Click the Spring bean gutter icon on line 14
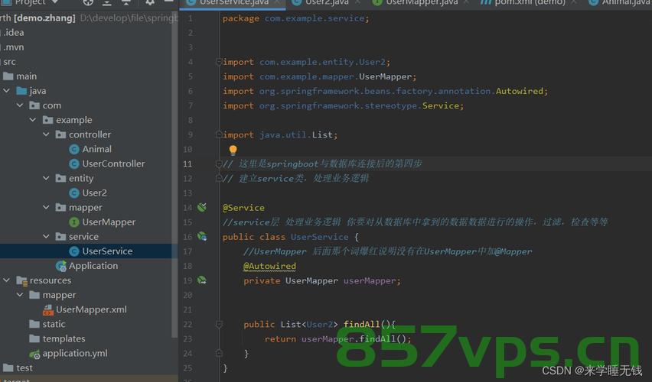Image resolution: width=652 pixels, height=382 pixels. pos(202,207)
